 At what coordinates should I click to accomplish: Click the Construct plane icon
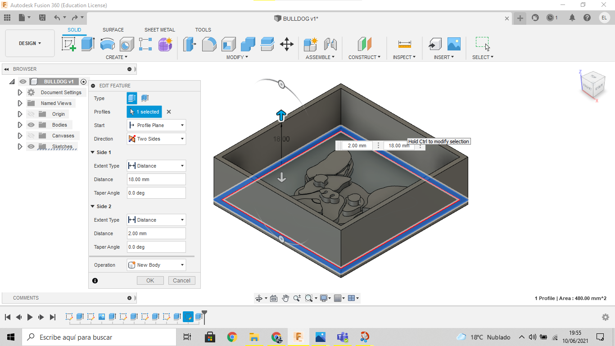click(364, 44)
